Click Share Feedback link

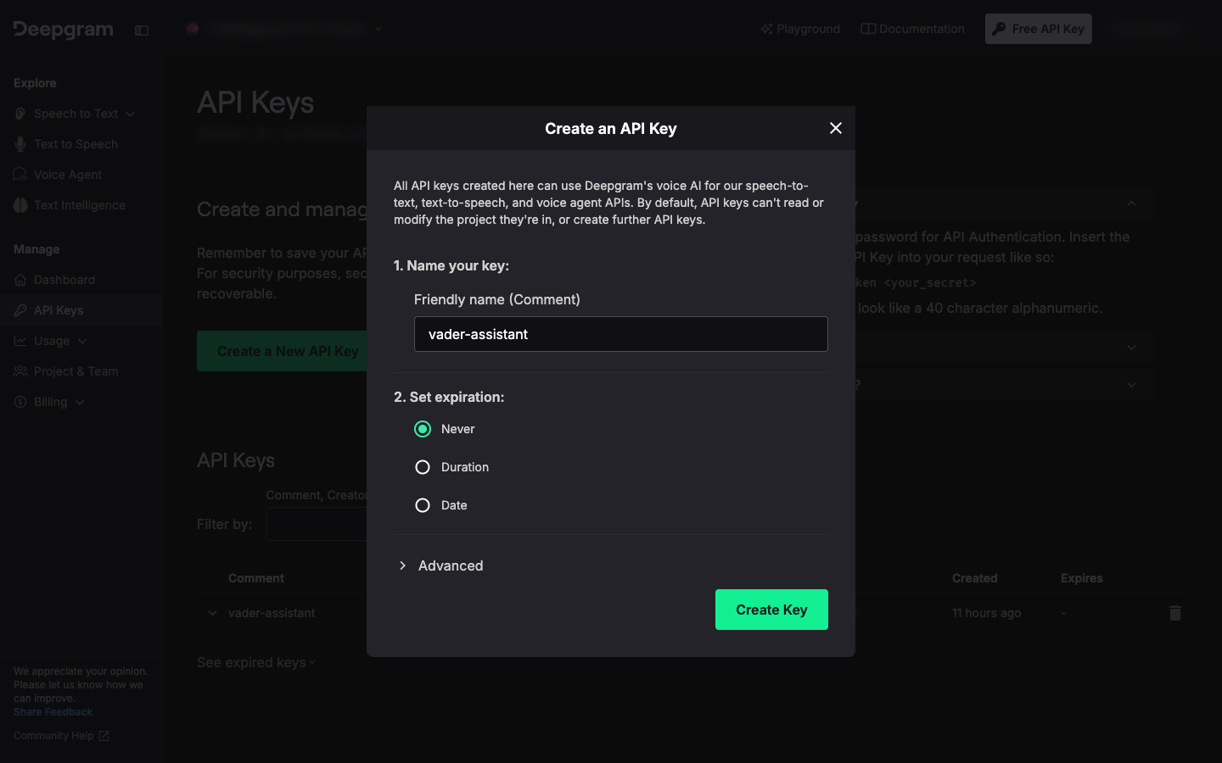(x=53, y=712)
